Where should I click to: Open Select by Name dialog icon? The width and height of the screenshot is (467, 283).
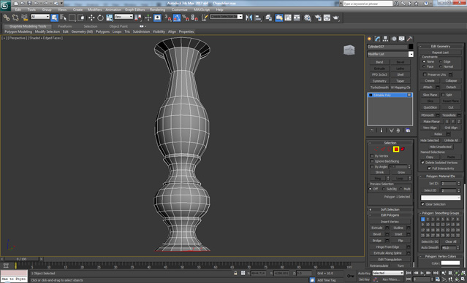(63, 18)
